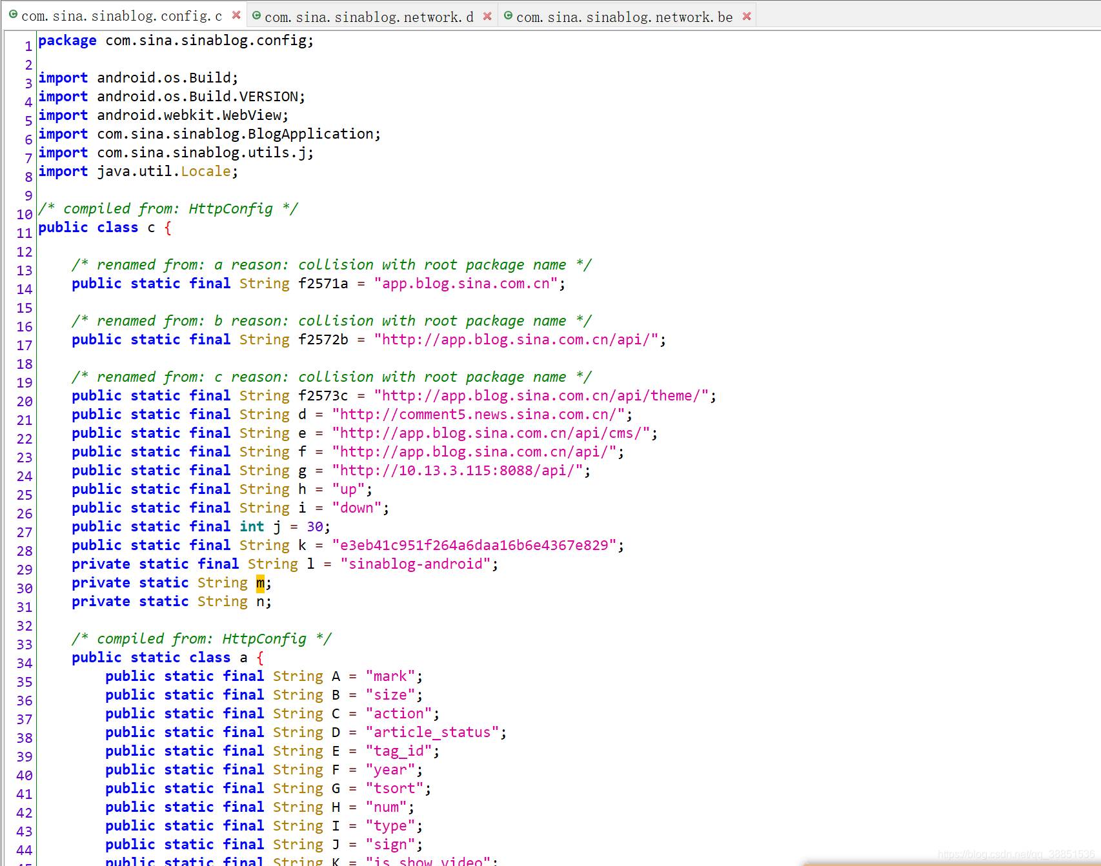Click the string "year"

(390, 770)
